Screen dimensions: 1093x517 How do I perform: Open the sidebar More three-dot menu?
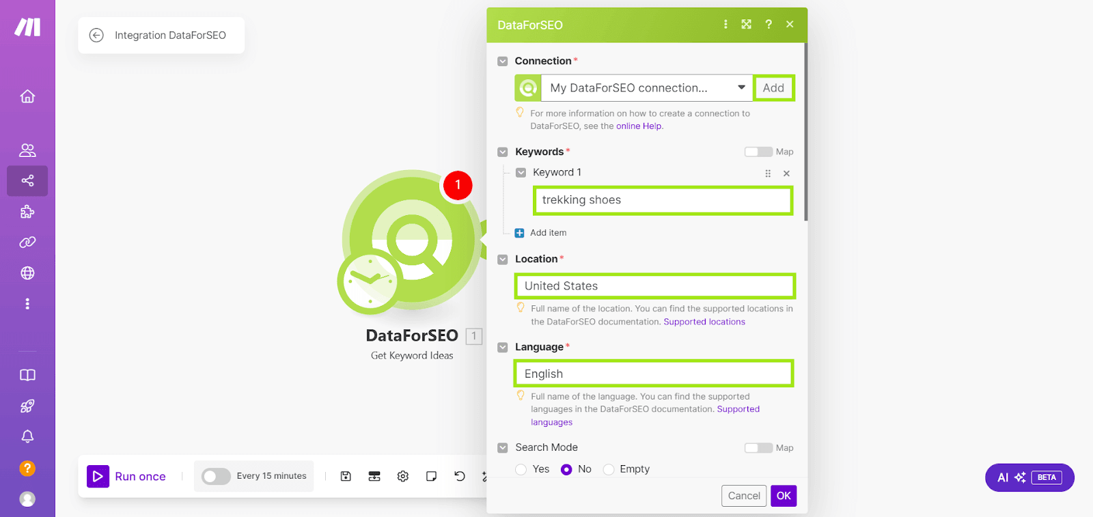coord(27,304)
